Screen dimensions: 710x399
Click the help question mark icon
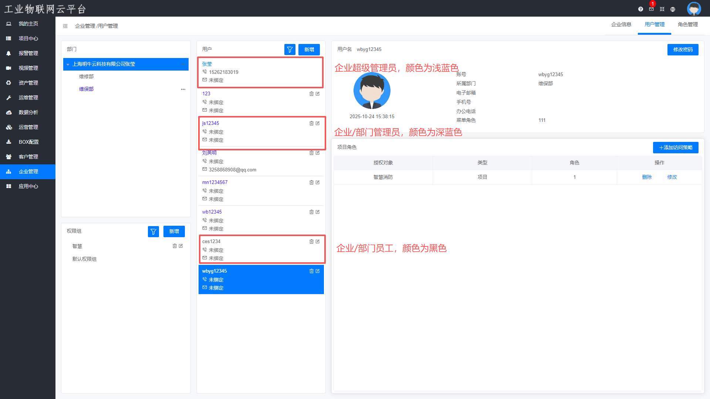[640, 9]
